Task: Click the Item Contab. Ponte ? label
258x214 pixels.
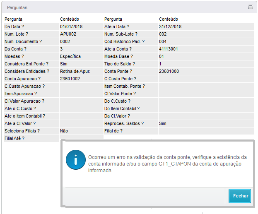Action: (x=125, y=86)
